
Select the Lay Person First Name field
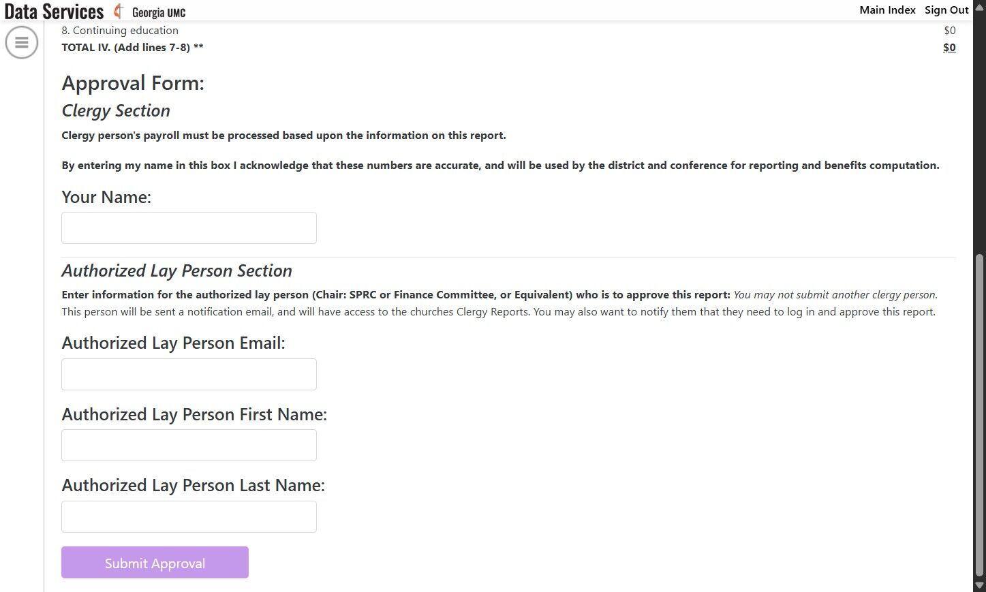point(189,445)
